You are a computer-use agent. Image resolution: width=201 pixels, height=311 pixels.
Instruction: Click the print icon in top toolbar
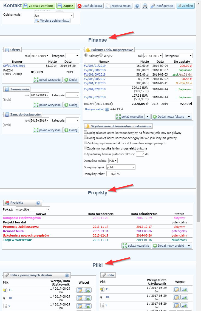145,6
